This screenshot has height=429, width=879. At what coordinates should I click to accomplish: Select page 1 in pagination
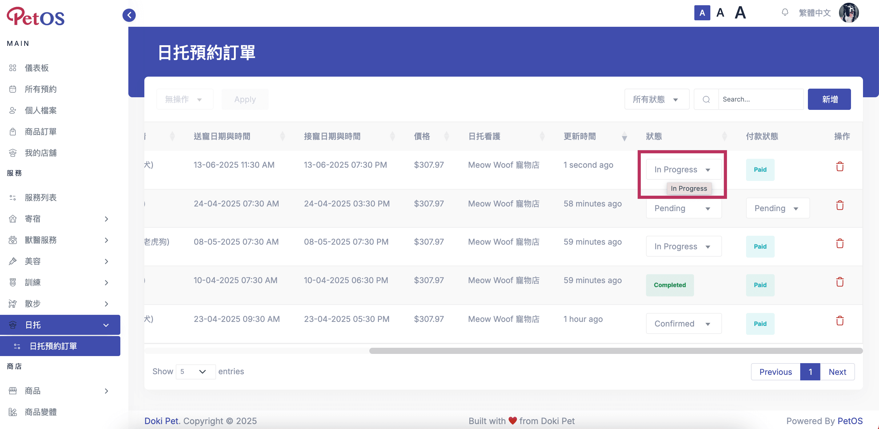coord(810,372)
